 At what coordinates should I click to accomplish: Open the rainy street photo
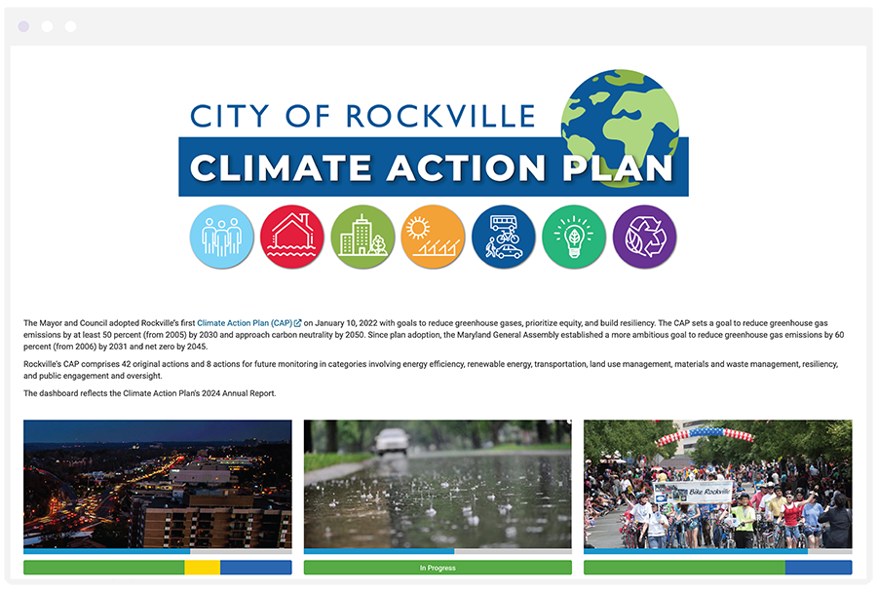(438, 484)
